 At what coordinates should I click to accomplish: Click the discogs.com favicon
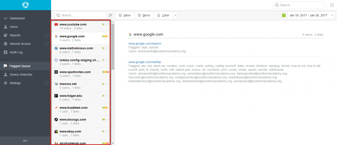pyautogui.click(x=56, y=119)
